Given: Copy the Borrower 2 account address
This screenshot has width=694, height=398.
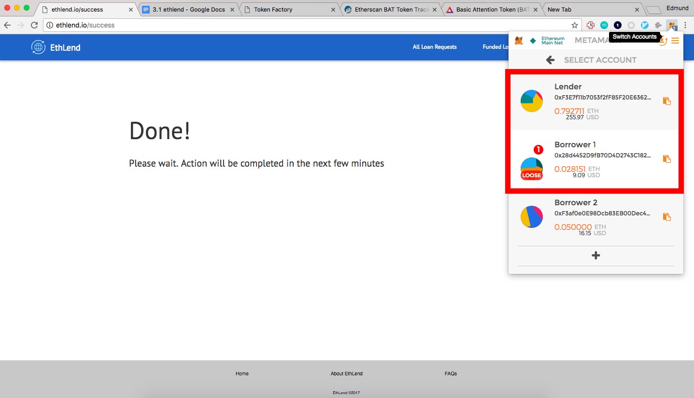Looking at the screenshot, I should point(667,217).
